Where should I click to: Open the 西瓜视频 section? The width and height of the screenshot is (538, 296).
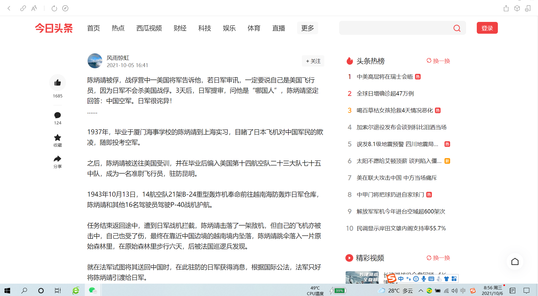[x=149, y=28]
